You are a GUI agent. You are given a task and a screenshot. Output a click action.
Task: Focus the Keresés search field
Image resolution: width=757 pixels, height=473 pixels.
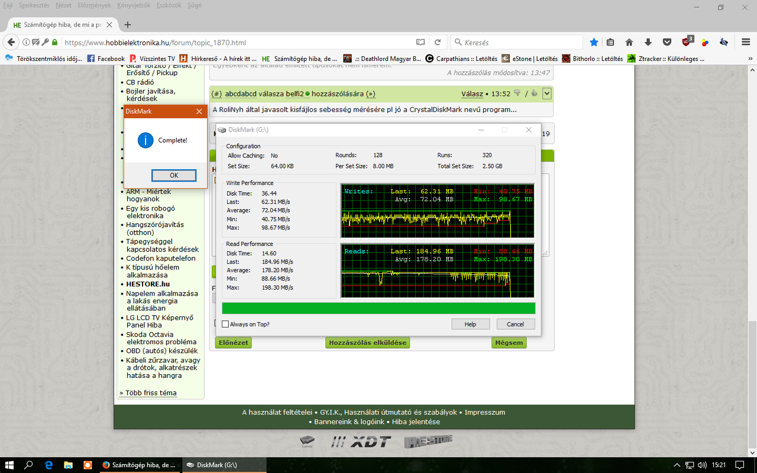(516, 43)
